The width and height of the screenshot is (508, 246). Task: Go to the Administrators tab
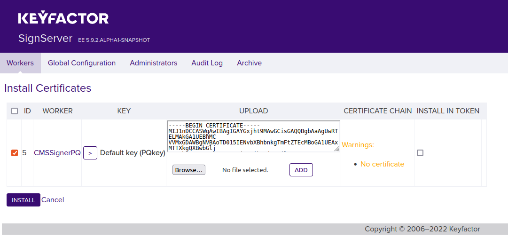[154, 63]
